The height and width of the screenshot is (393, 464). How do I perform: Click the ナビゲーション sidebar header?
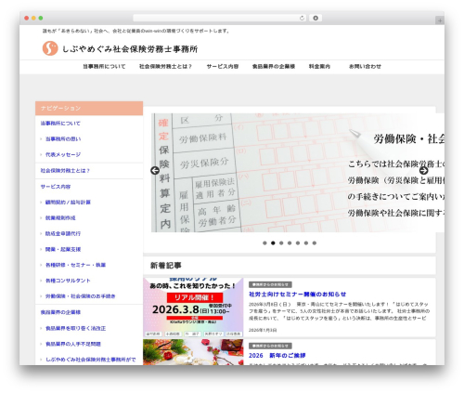(89, 108)
